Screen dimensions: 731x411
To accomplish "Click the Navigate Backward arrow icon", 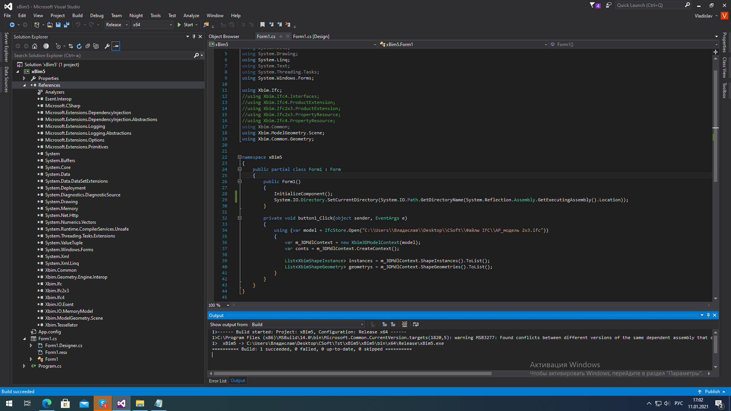I will [13, 25].
